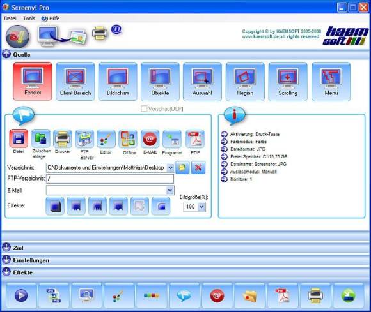371x312 pixels.
Task: Click the www.kaemsoft.de copyright text
Action: [x=281, y=36]
